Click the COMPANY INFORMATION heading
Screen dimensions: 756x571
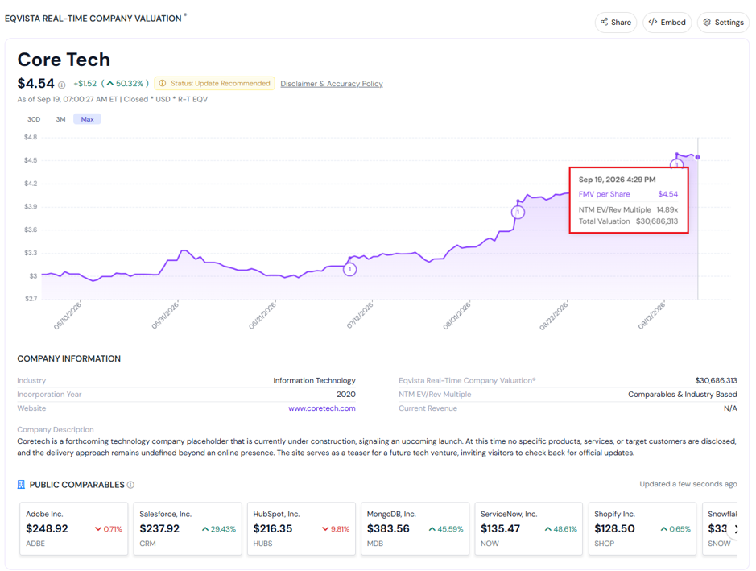point(69,358)
